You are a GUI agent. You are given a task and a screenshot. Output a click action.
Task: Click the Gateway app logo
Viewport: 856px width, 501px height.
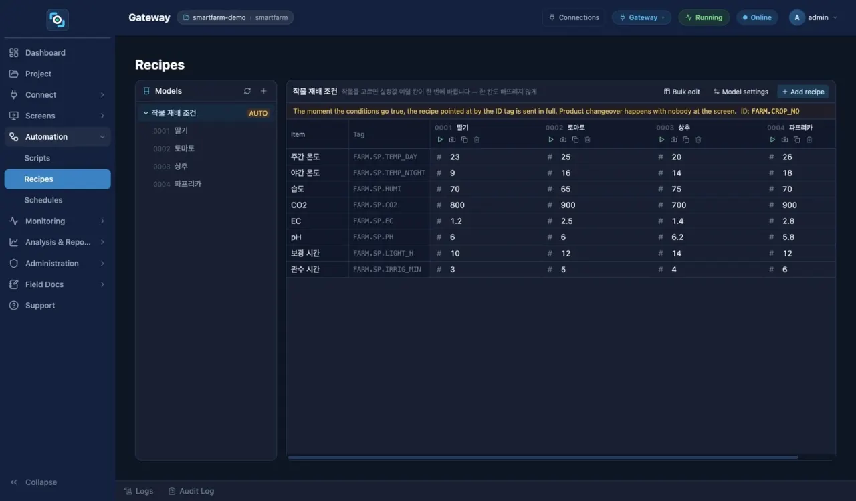pos(58,19)
